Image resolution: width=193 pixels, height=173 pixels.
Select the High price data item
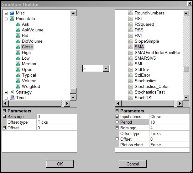point(26,53)
